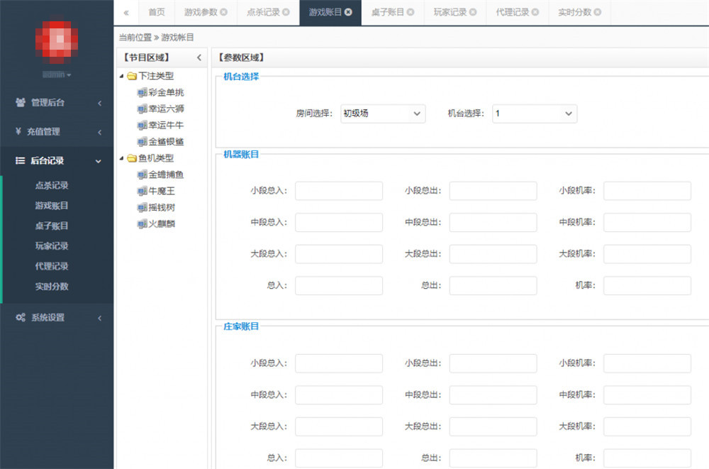Collapse the 节目区域 panel via its chevron
Viewport: 709px width, 469px height.
click(x=199, y=57)
